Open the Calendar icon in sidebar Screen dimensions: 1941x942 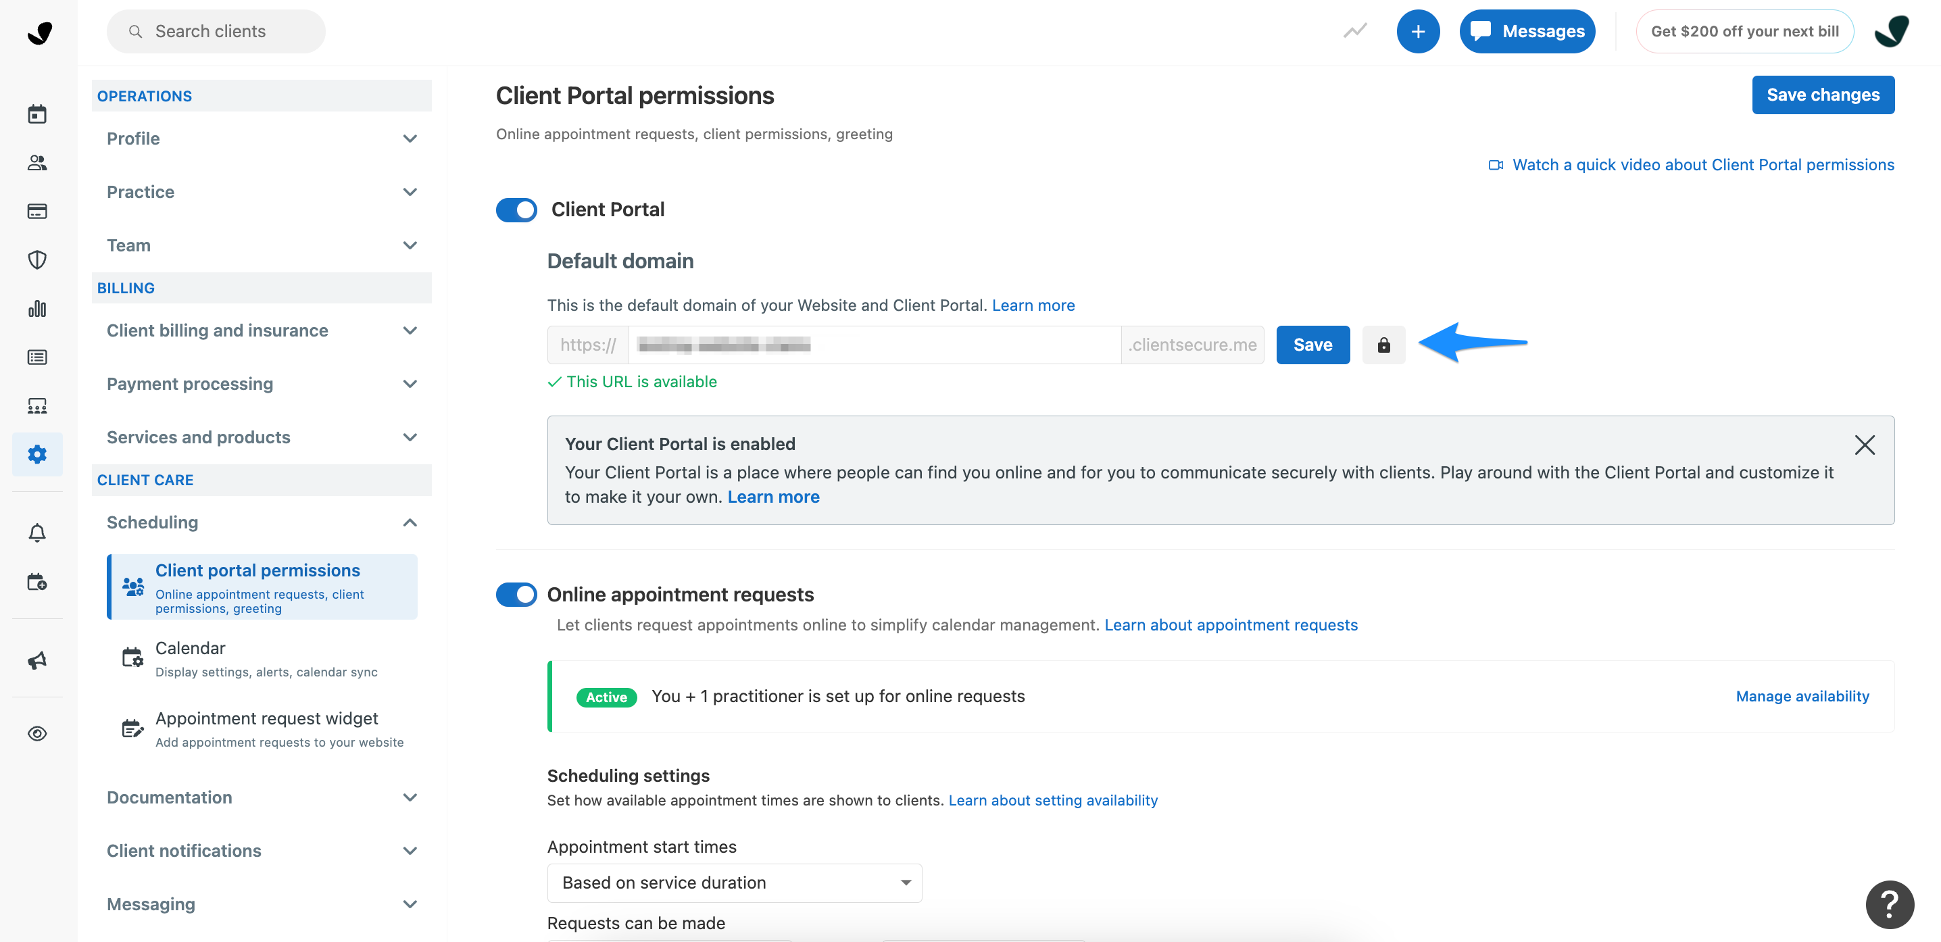(x=38, y=113)
